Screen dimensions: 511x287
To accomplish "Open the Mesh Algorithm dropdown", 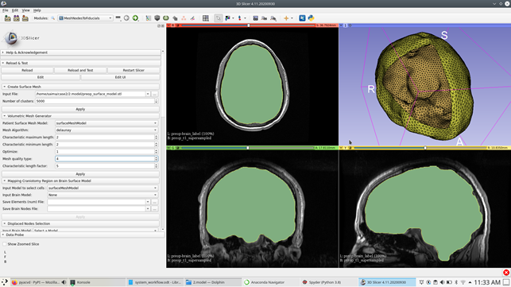I will pos(106,130).
